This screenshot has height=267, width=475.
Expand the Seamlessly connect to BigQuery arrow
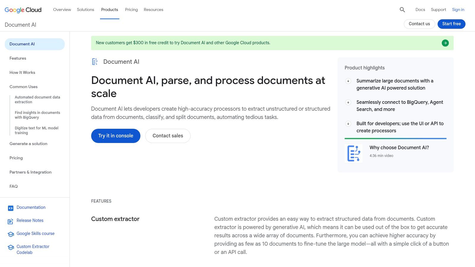coord(348,102)
